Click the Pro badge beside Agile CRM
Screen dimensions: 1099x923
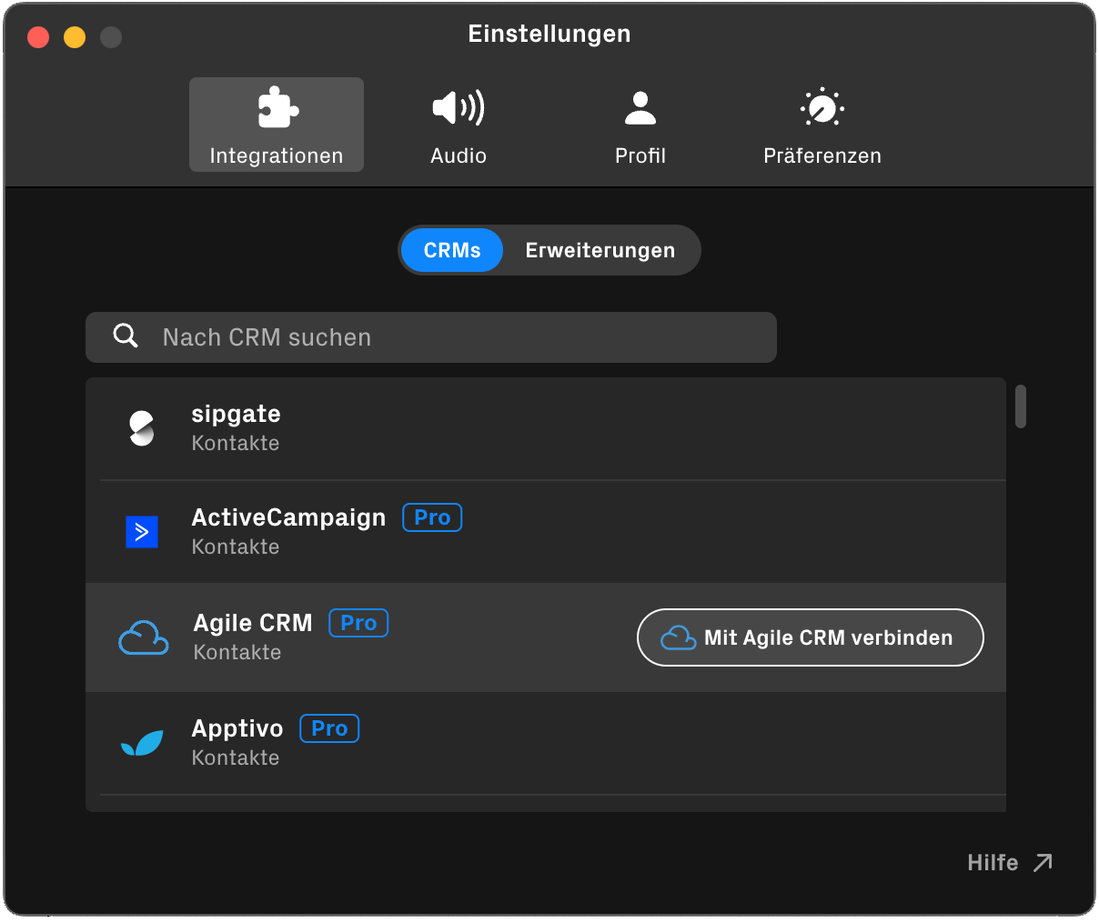click(358, 623)
